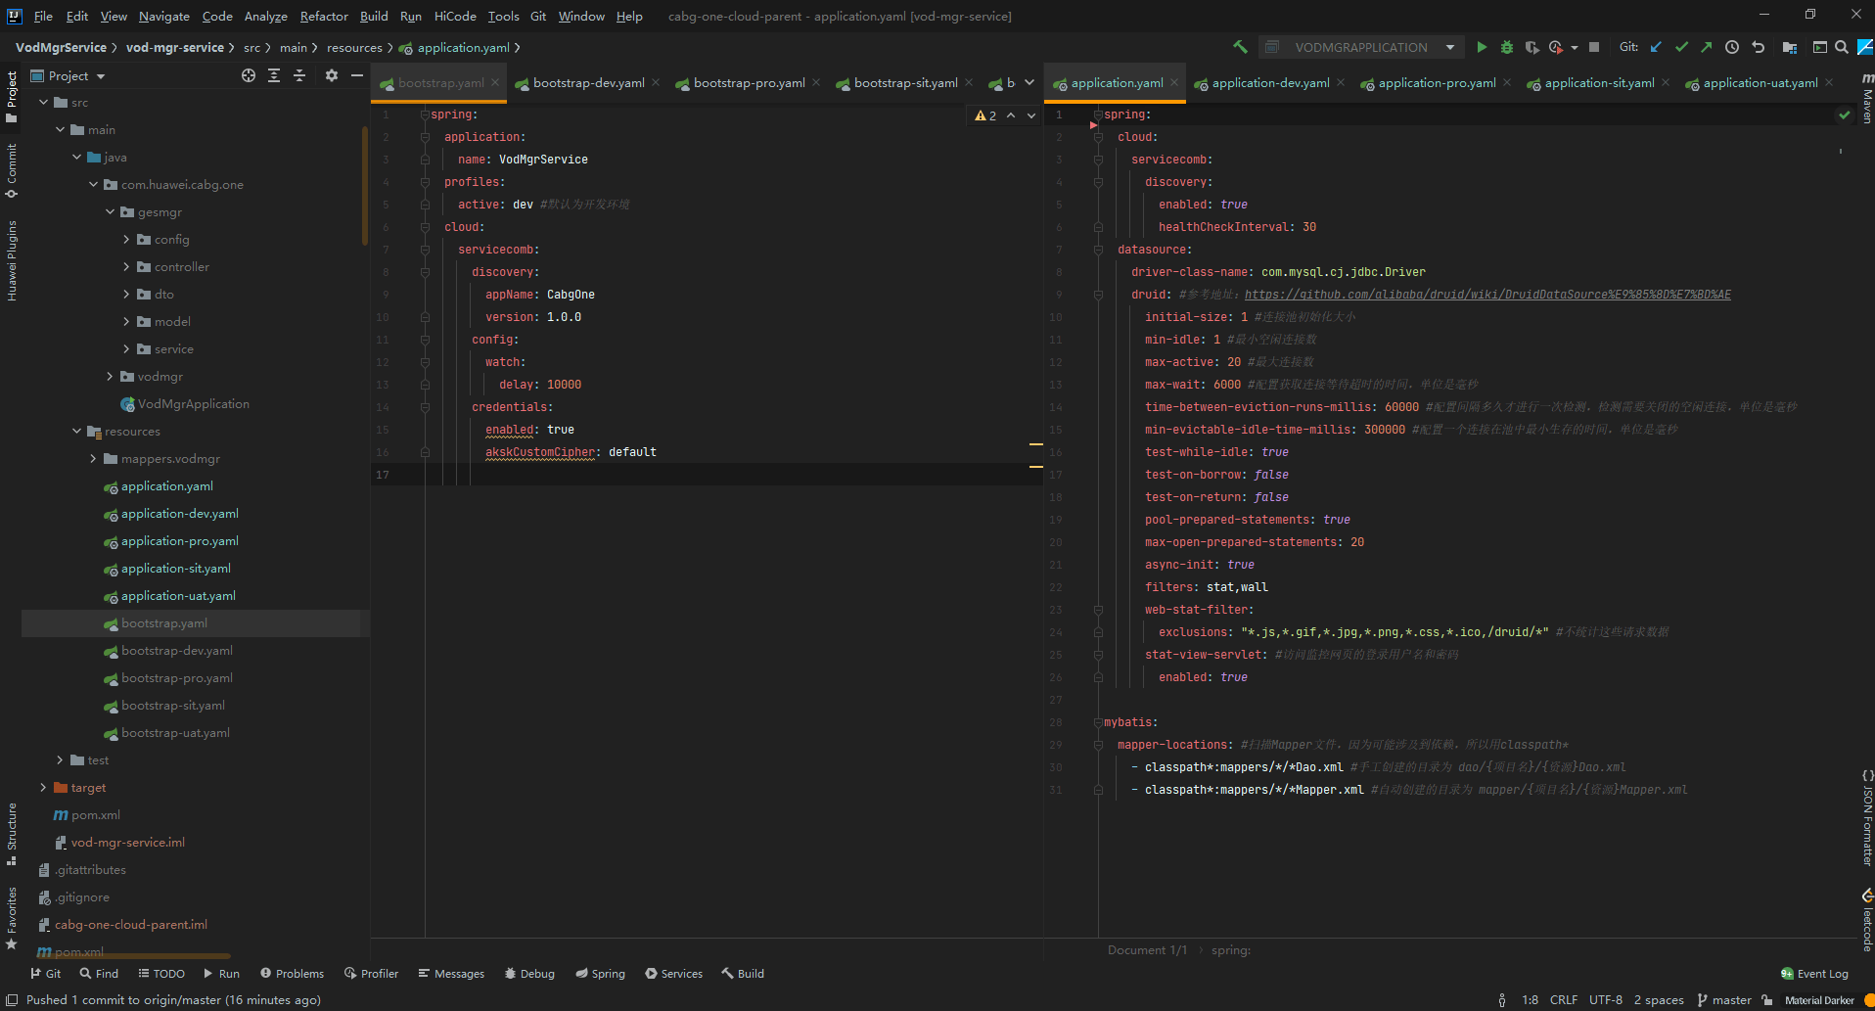Toggle the Commit tool window on left edge

[x=12, y=168]
